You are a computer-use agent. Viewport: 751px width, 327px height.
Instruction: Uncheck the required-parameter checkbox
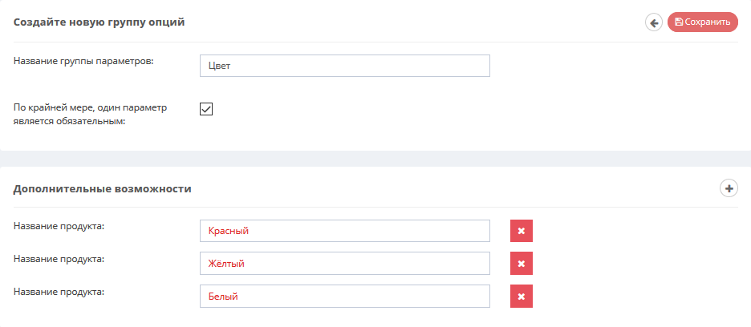(206, 109)
